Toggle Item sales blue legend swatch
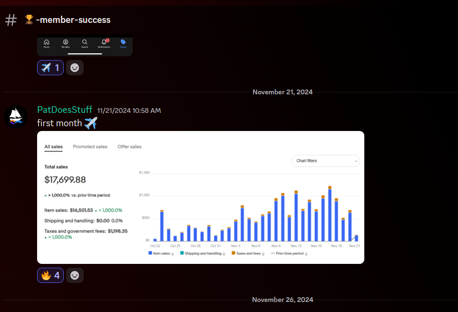The width and height of the screenshot is (458, 312). point(150,253)
